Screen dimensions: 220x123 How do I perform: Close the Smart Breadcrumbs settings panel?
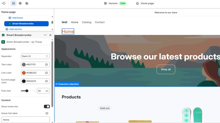[x=50, y=35]
